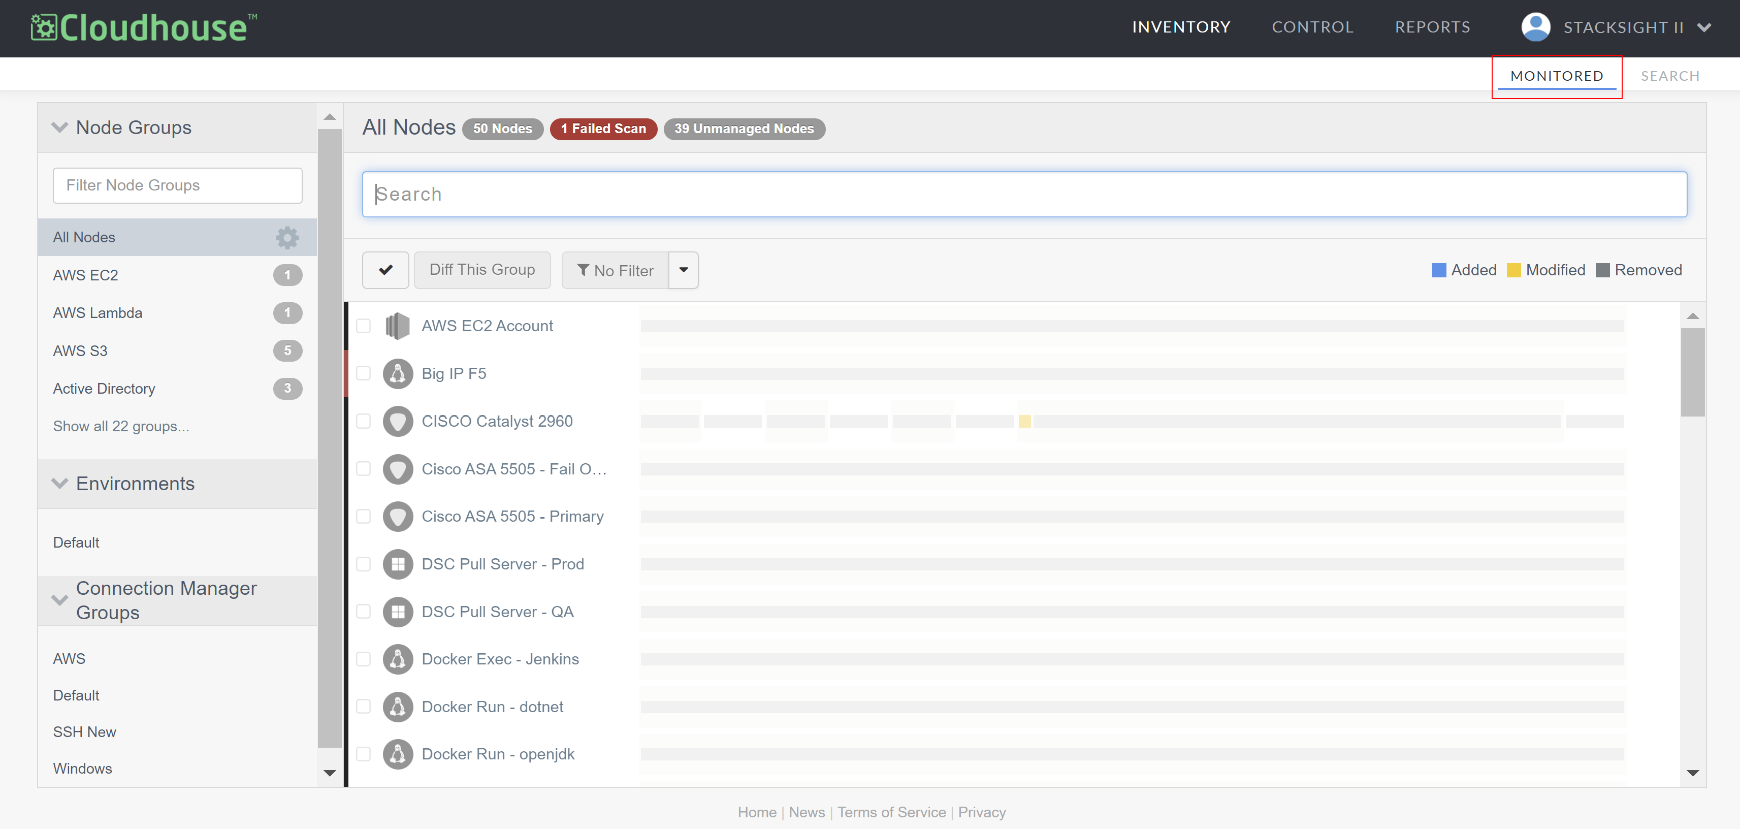This screenshot has width=1740, height=829.
Task: Collapse the Environments section
Action: coord(60,483)
